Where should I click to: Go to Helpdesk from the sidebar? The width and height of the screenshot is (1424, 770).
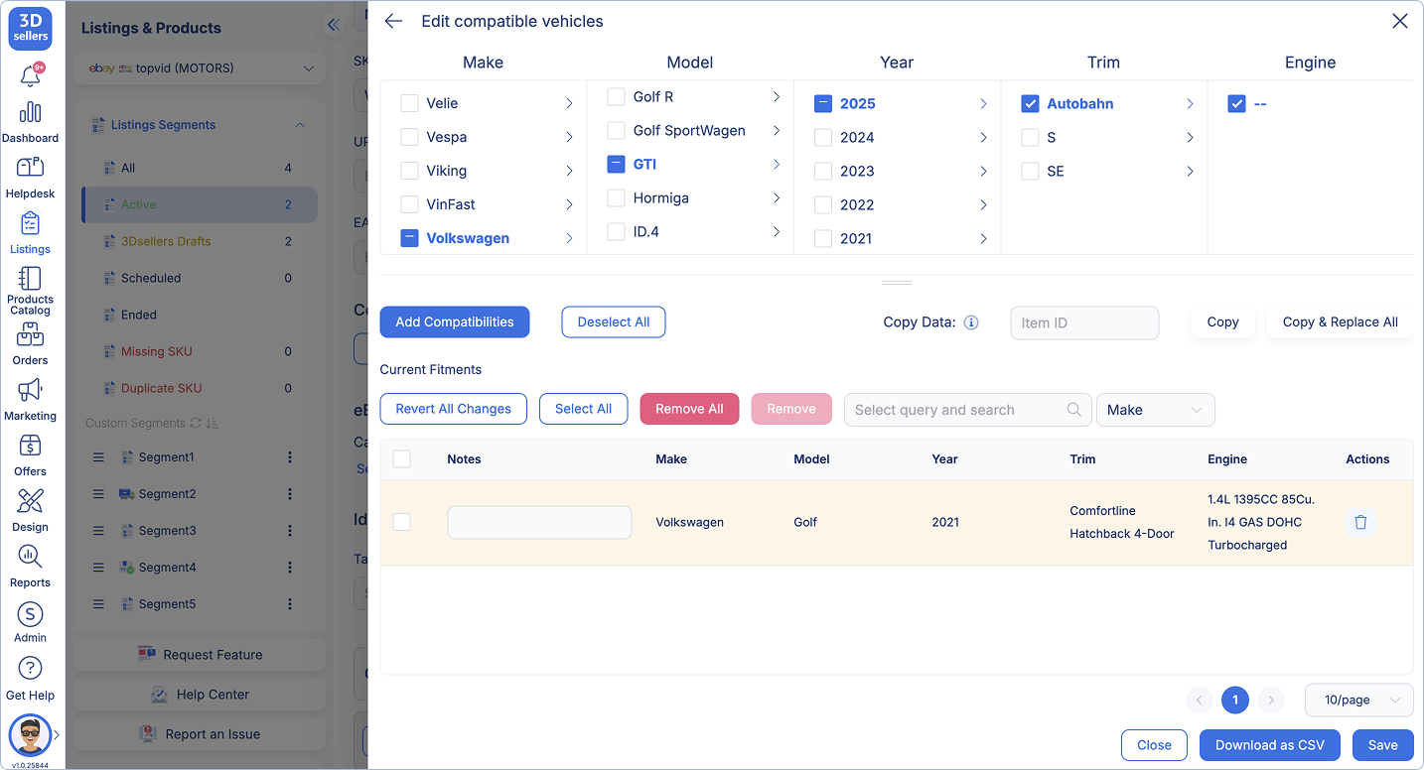pyautogui.click(x=30, y=178)
